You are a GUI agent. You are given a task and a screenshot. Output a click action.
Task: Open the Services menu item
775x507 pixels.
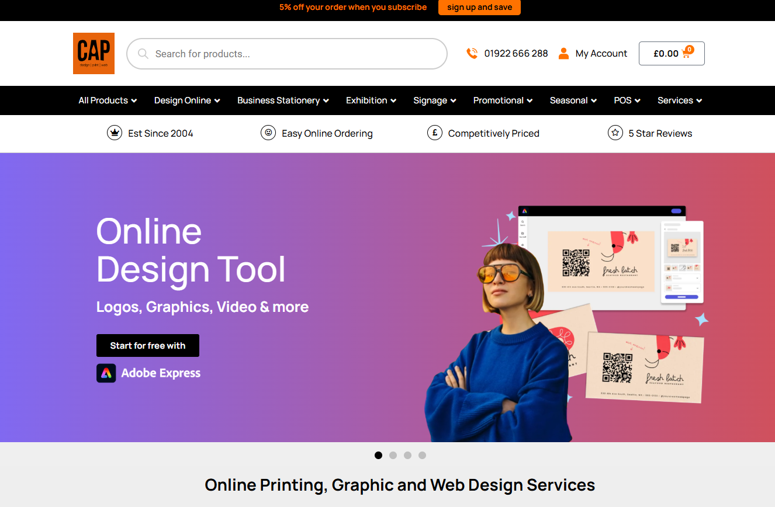pos(679,100)
